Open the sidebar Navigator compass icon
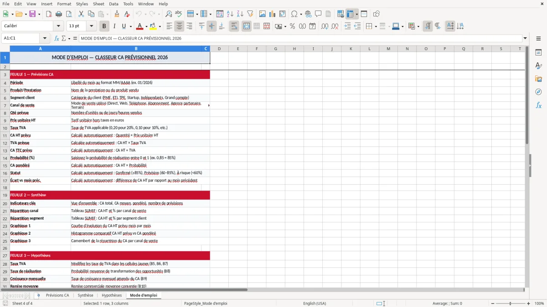547x307 pixels. [538, 92]
